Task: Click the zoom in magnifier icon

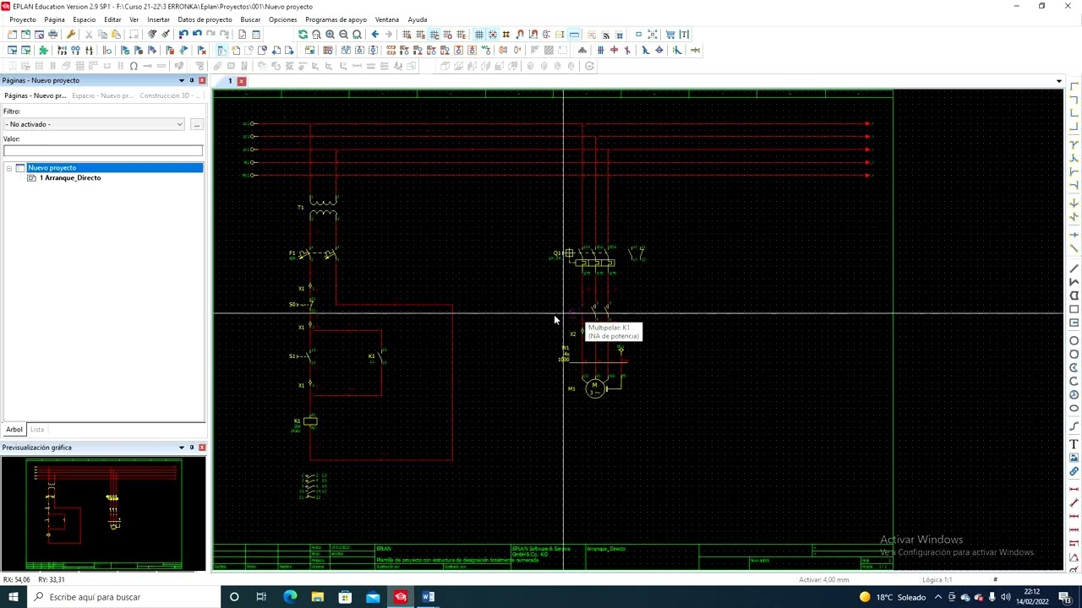Action: pyautogui.click(x=330, y=35)
